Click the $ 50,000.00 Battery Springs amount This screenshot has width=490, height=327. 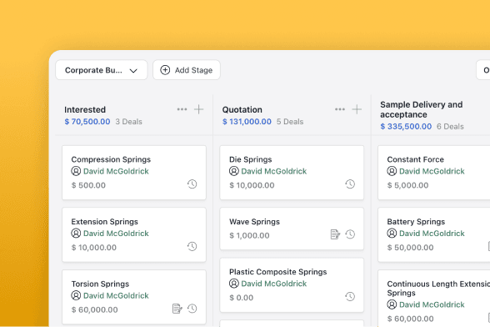coord(410,248)
